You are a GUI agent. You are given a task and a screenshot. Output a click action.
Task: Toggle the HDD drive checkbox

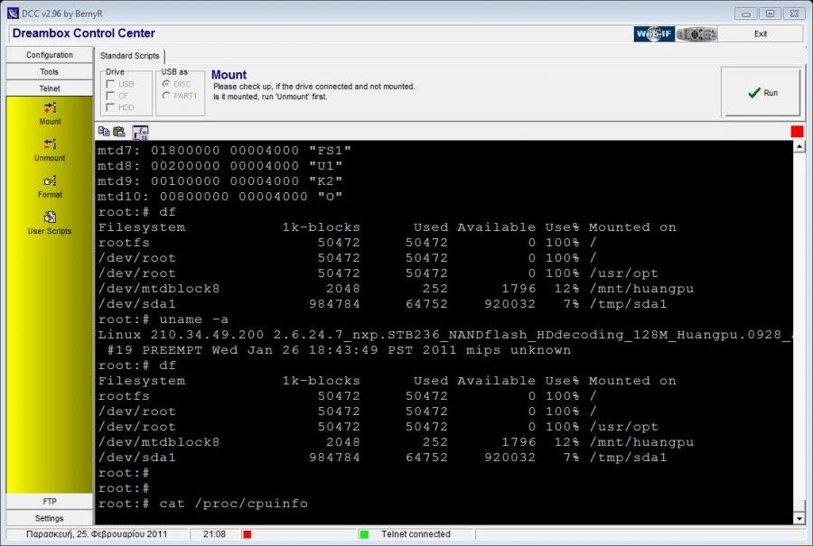pyautogui.click(x=110, y=107)
